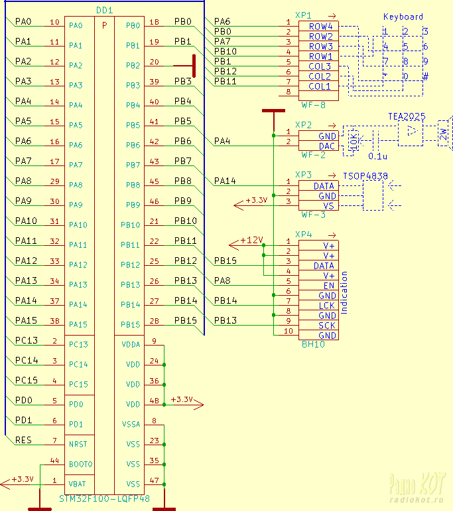The image size is (453, 511).
Task: Click the P label inside DD1
Action: [x=104, y=25]
